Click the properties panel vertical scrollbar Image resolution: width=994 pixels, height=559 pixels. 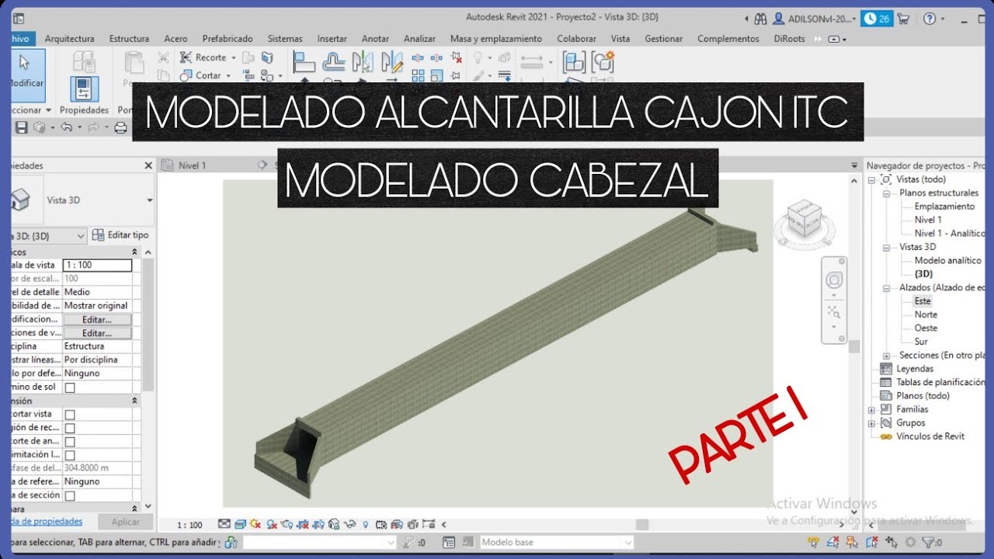pos(148,326)
